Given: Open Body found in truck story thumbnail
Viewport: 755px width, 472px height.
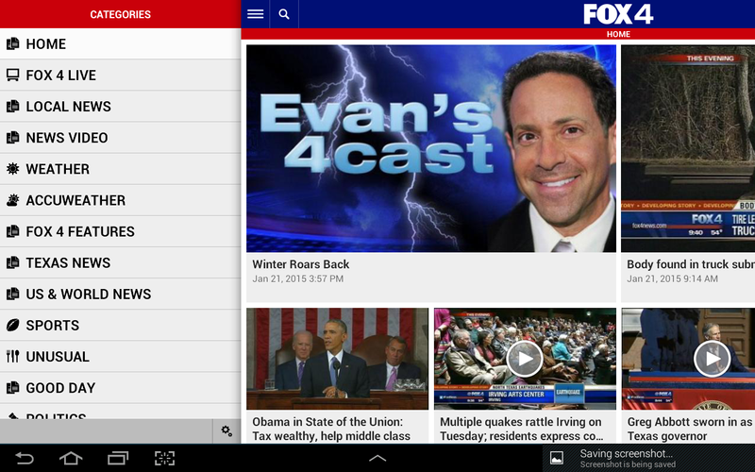Looking at the screenshot, I should (x=688, y=148).
